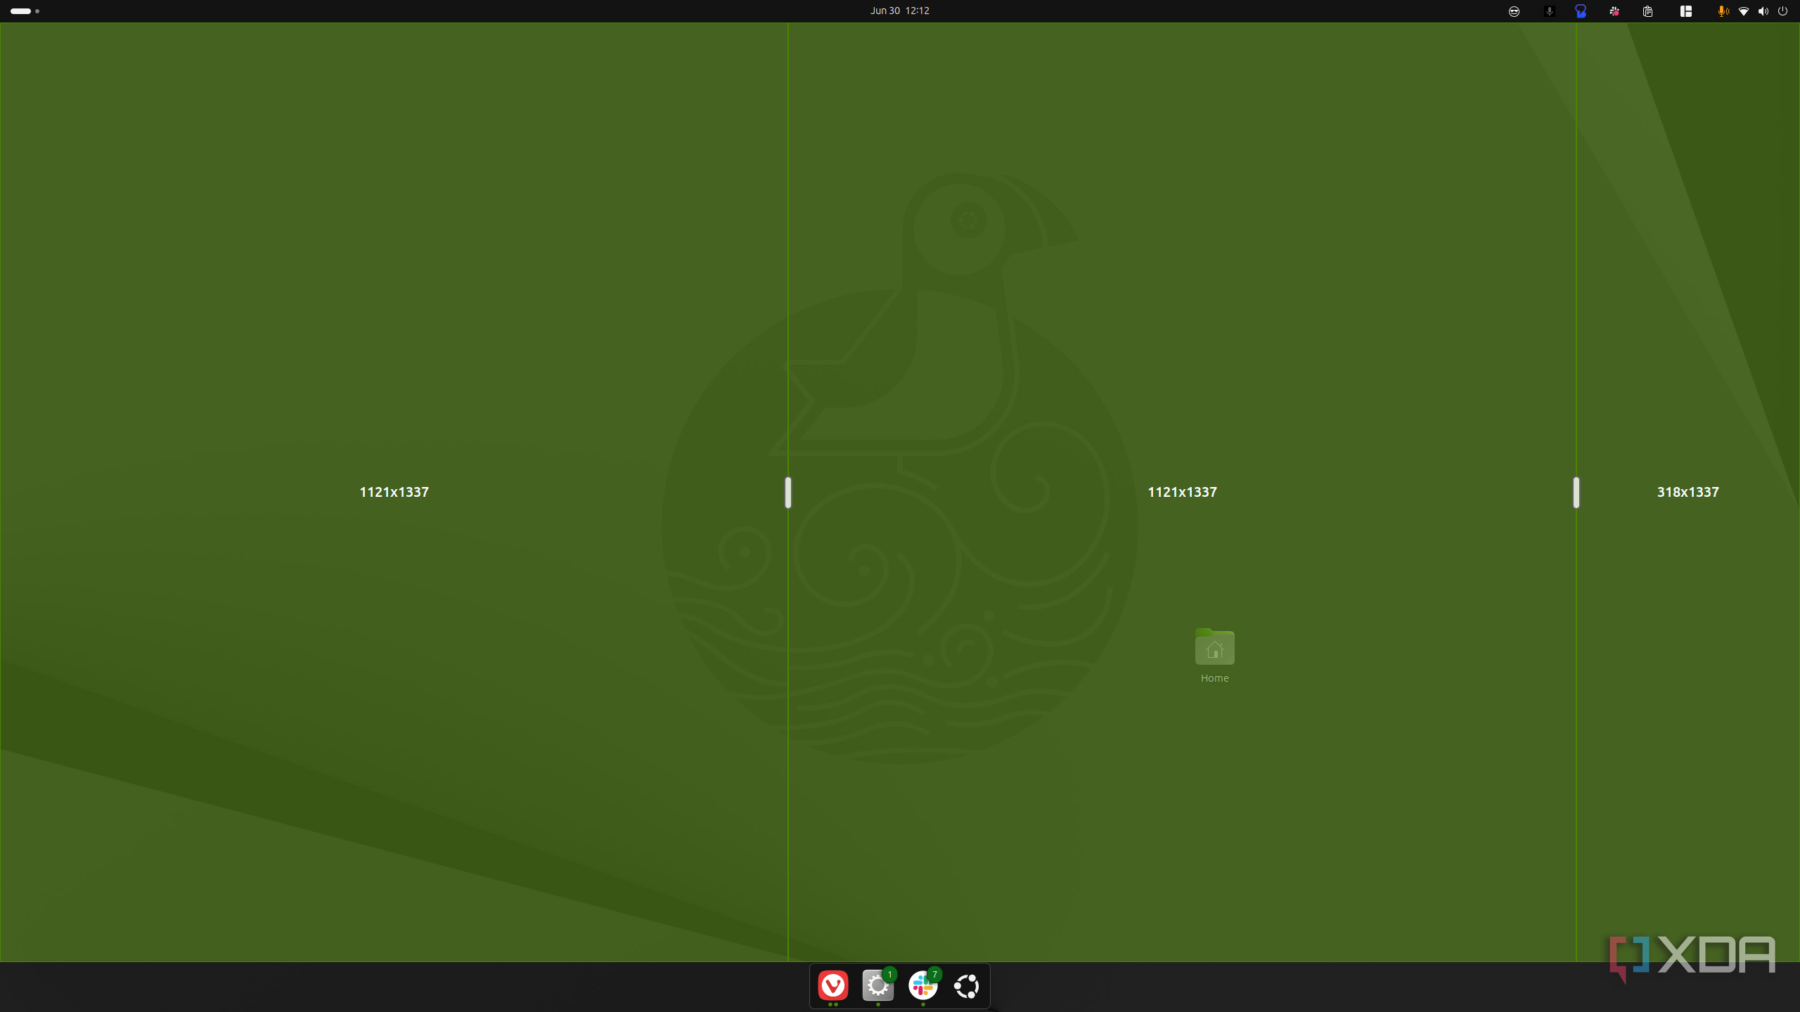
Task: Click the resize handle between the left tiled panes
Action: pyautogui.click(x=787, y=492)
